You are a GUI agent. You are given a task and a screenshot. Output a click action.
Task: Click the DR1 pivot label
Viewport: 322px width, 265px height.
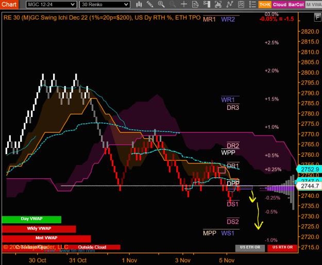(233, 166)
